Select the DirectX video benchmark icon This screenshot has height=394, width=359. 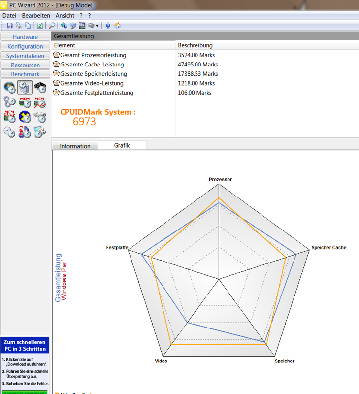[x=25, y=117]
